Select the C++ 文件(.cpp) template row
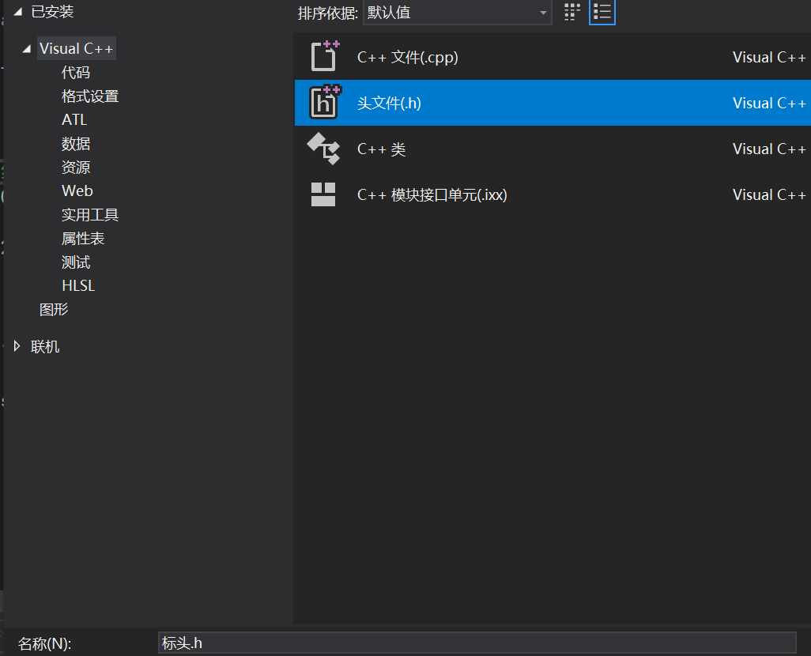 point(553,57)
